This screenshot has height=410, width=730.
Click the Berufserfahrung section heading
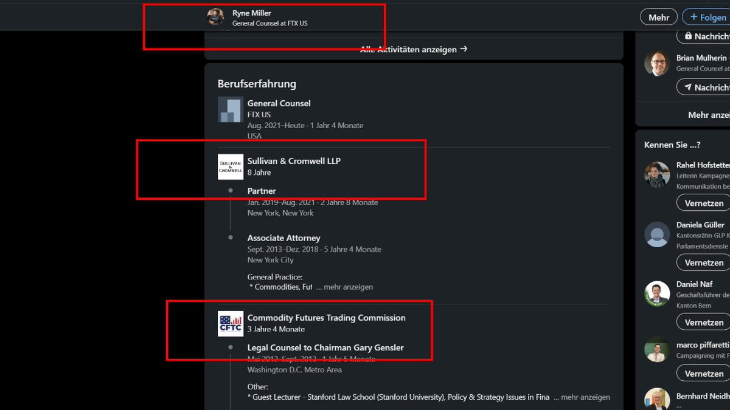(257, 84)
